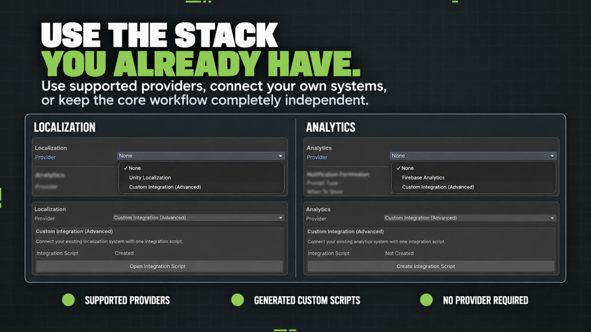This screenshot has width=591, height=332.
Task: Select Firebase Analytics from the provider list
Action: point(474,178)
